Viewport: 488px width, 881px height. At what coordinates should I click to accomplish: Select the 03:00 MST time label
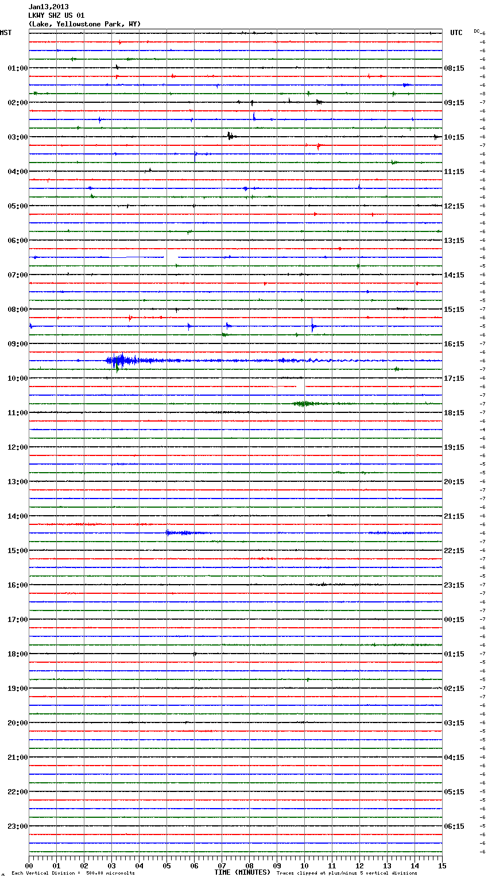tap(18, 137)
